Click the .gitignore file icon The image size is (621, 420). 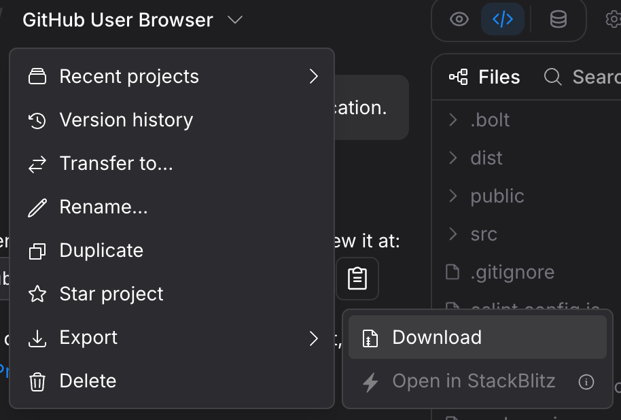coord(453,273)
